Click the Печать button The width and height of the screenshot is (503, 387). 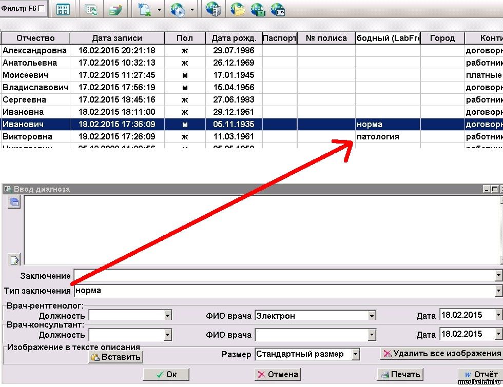coord(400,374)
